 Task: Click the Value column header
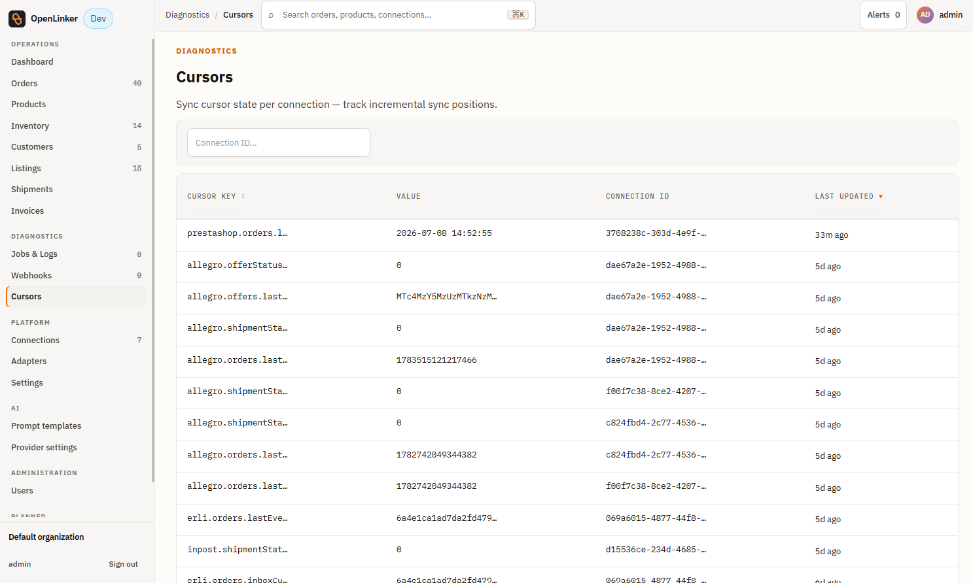pos(408,196)
